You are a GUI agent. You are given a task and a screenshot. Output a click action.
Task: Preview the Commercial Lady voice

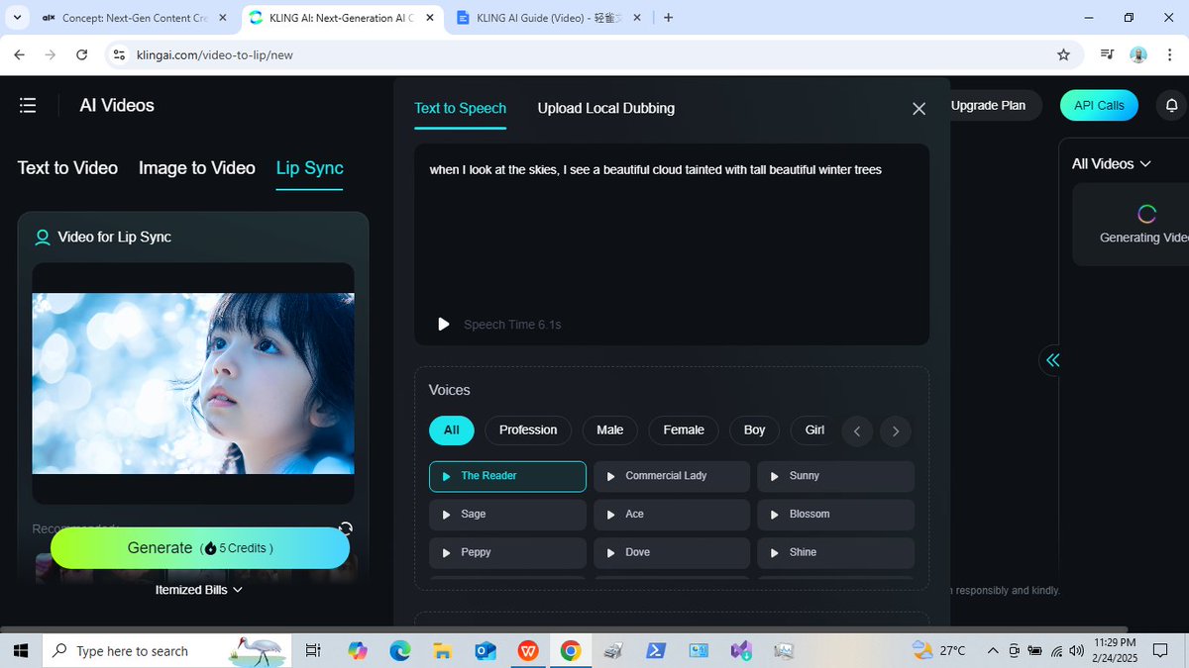click(611, 476)
